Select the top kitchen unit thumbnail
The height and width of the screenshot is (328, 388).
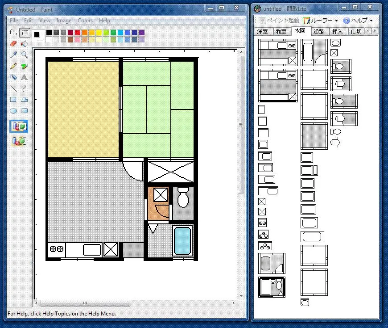278,53
